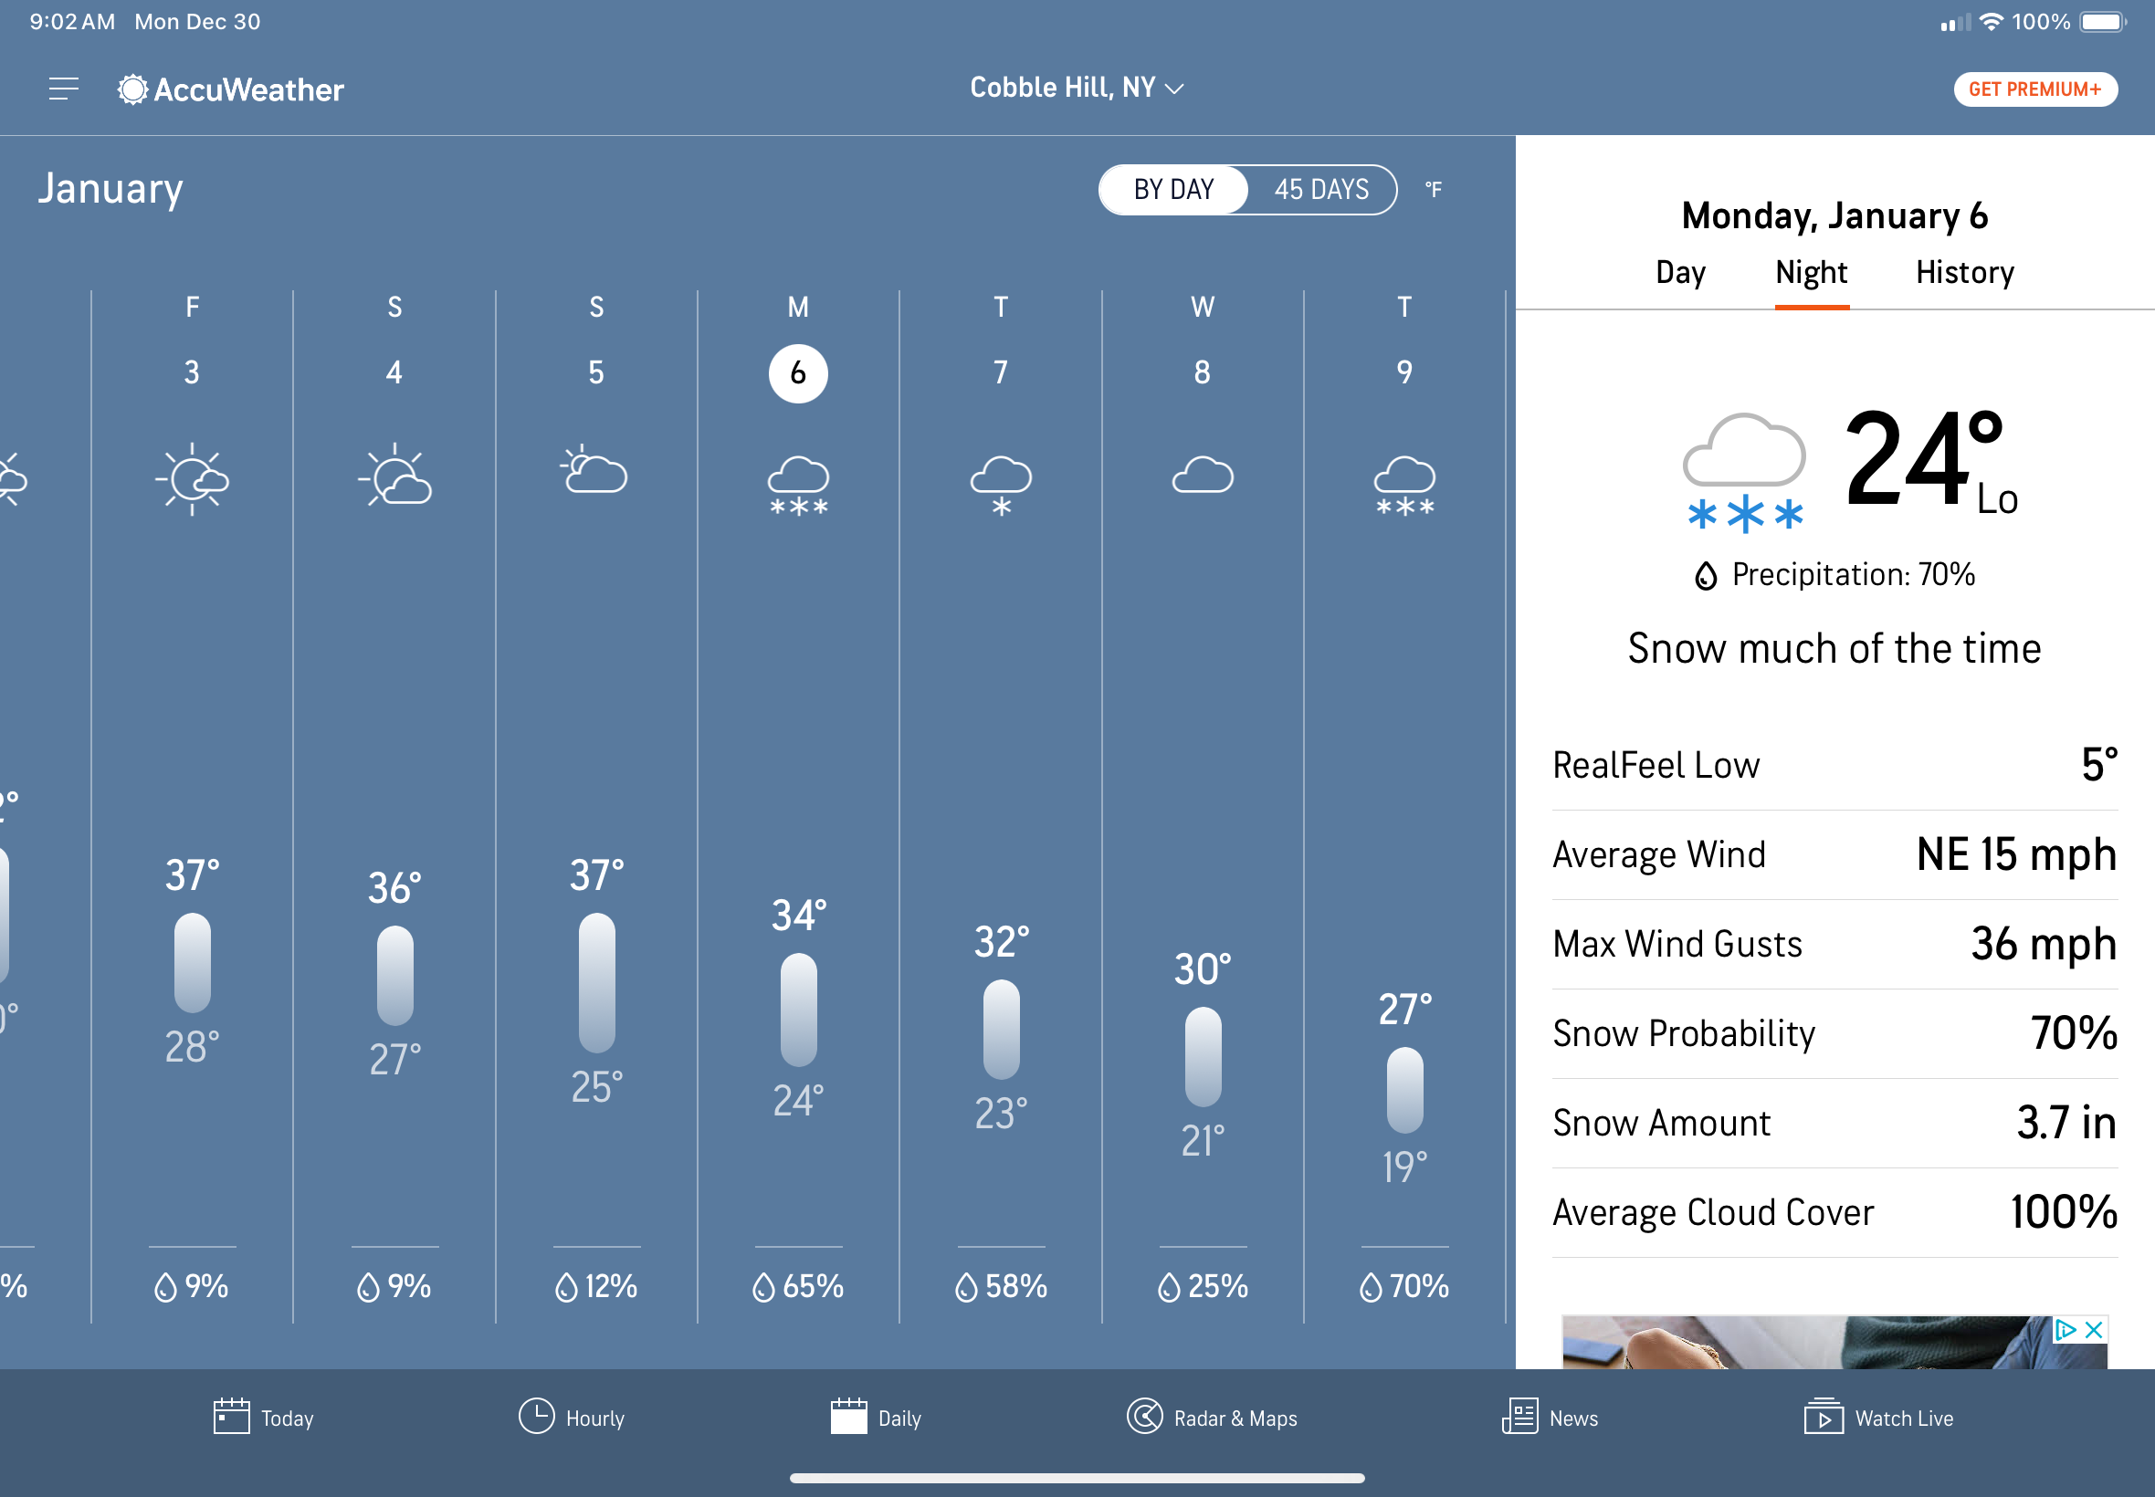This screenshot has width=2155, height=1497.
Task: Tap the 25% precipitation droplet icon
Action: point(1168,1287)
